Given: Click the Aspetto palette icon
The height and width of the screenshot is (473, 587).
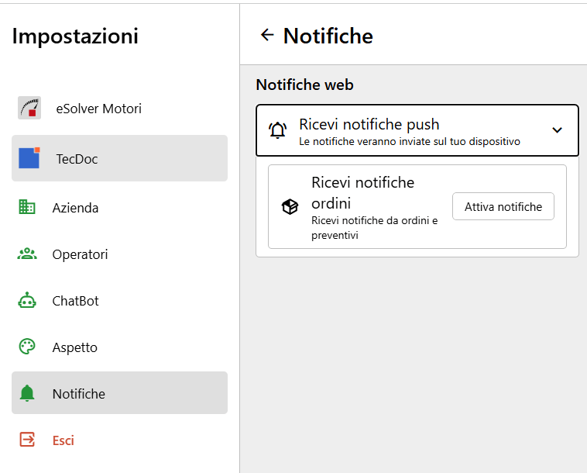Looking at the screenshot, I should 27,347.
